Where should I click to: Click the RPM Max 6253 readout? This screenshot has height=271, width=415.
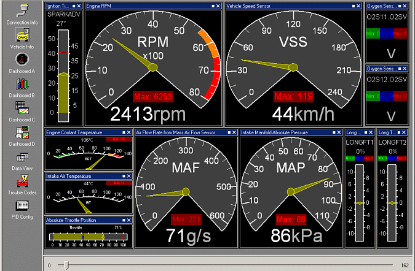[154, 96]
